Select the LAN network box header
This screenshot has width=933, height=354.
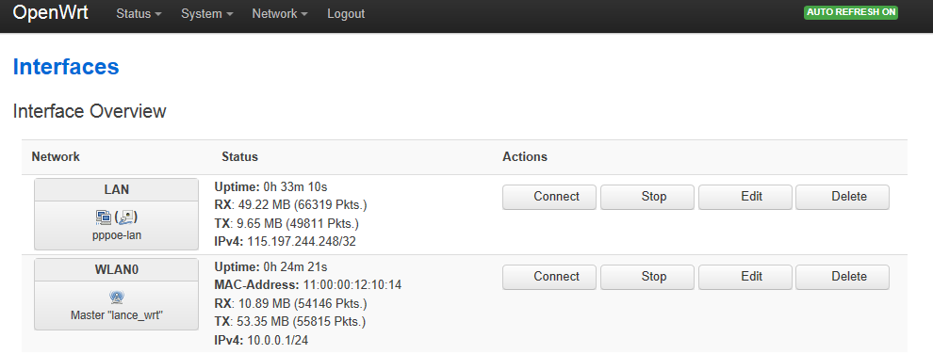(x=116, y=189)
